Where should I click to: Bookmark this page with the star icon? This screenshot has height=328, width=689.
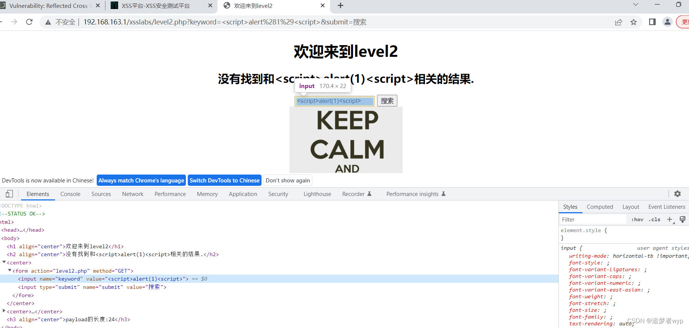point(634,22)
